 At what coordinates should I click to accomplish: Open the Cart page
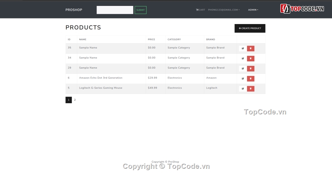(x=201, y=10)
